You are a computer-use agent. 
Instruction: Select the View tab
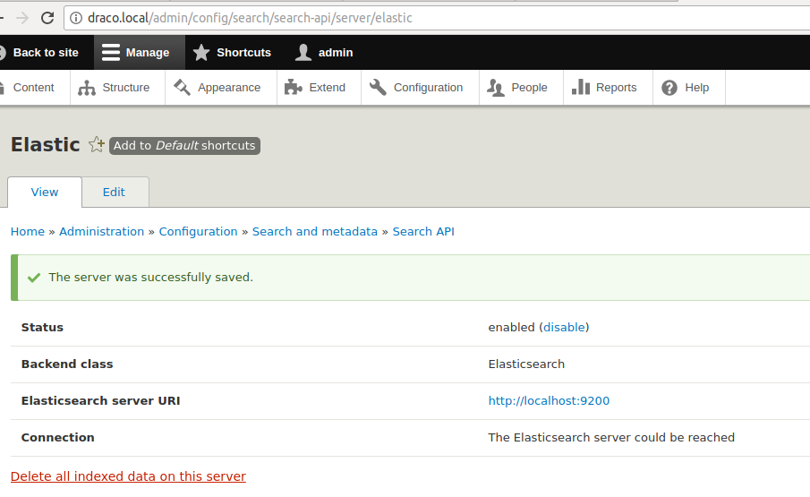[45, 193]
